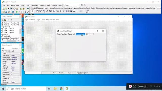Click the View Form toolbar icon
162x91 pixels.
point(6,12)
